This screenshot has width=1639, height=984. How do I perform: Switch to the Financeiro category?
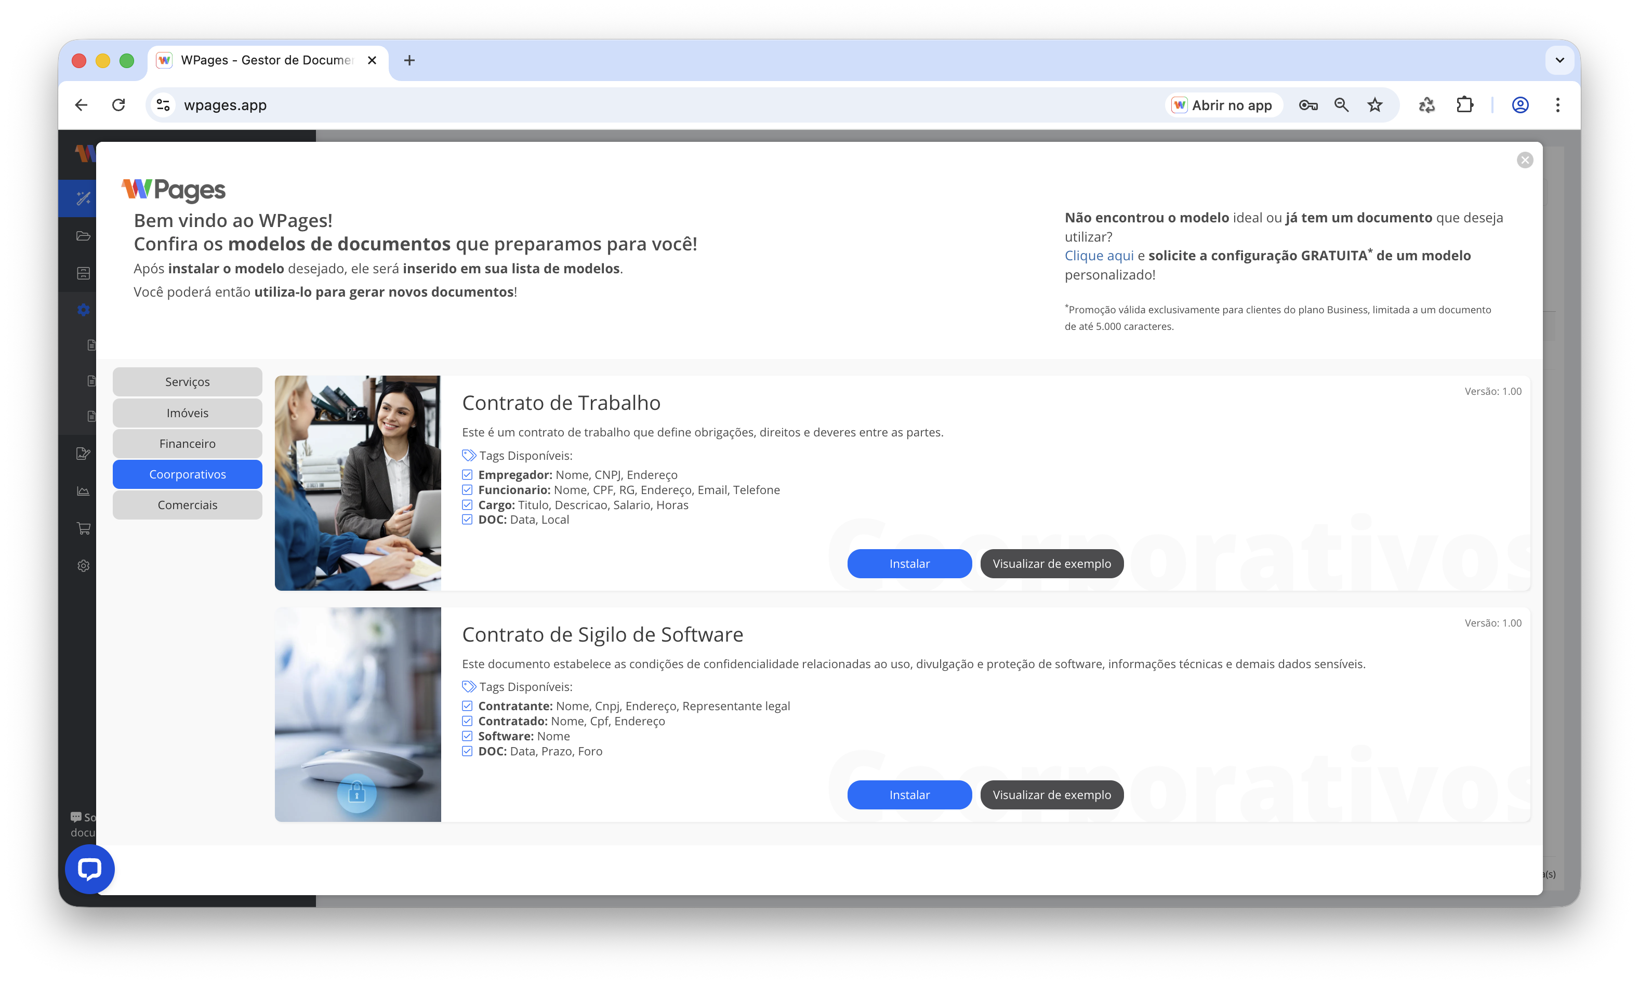pyautogui.click(x=188, y=444)
